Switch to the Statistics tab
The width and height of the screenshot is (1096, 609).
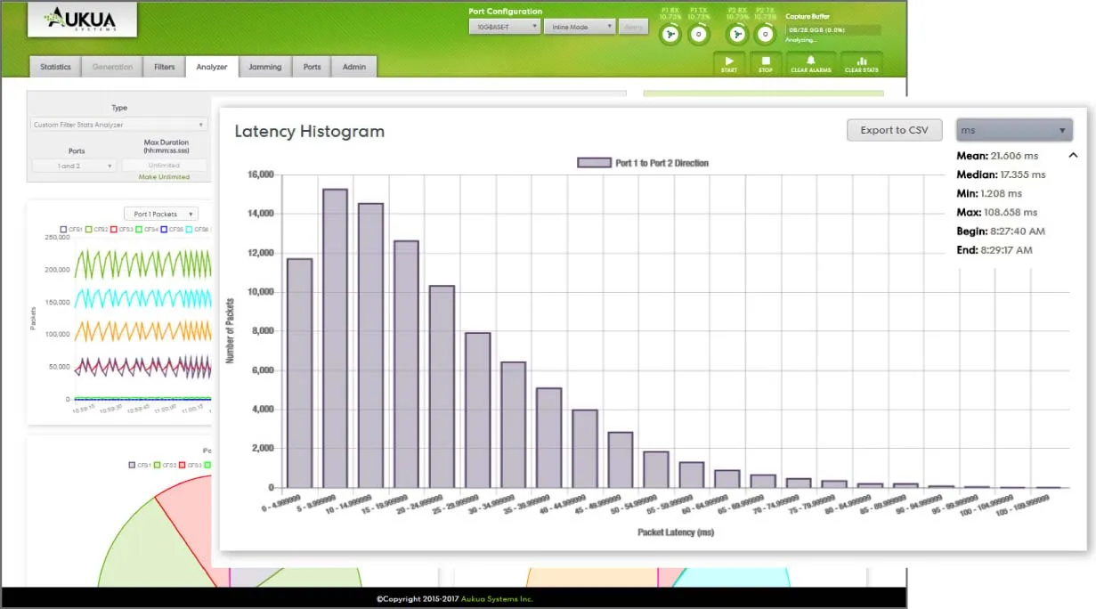tap(55, 67)
